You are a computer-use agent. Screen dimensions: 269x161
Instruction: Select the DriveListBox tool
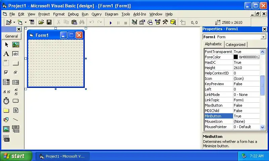coord(15,101)
